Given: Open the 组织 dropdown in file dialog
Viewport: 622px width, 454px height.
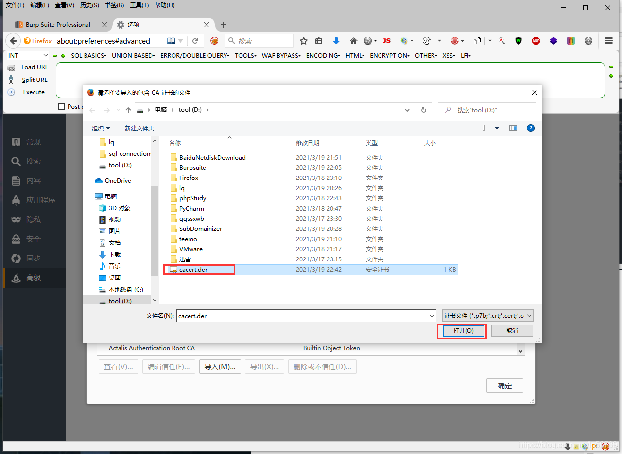Looking at the screenshot, I should [101, 128].
